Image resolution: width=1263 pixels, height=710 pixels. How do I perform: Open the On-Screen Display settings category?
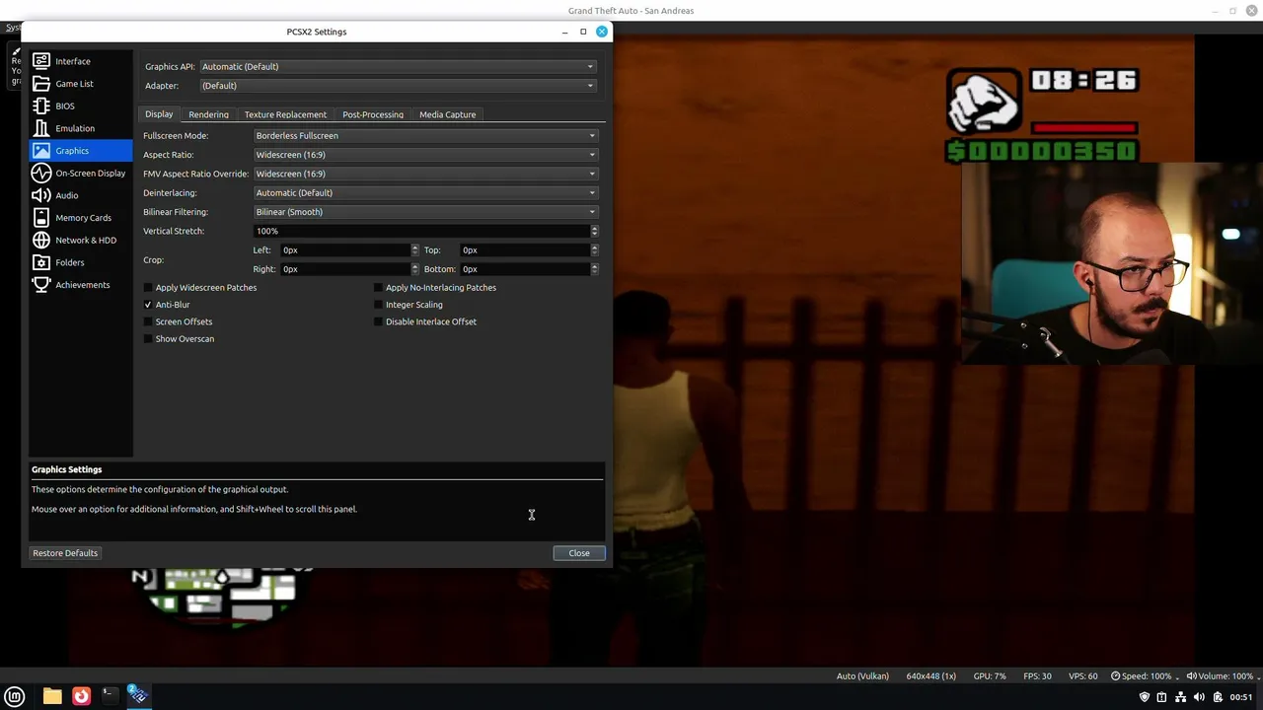81,173
